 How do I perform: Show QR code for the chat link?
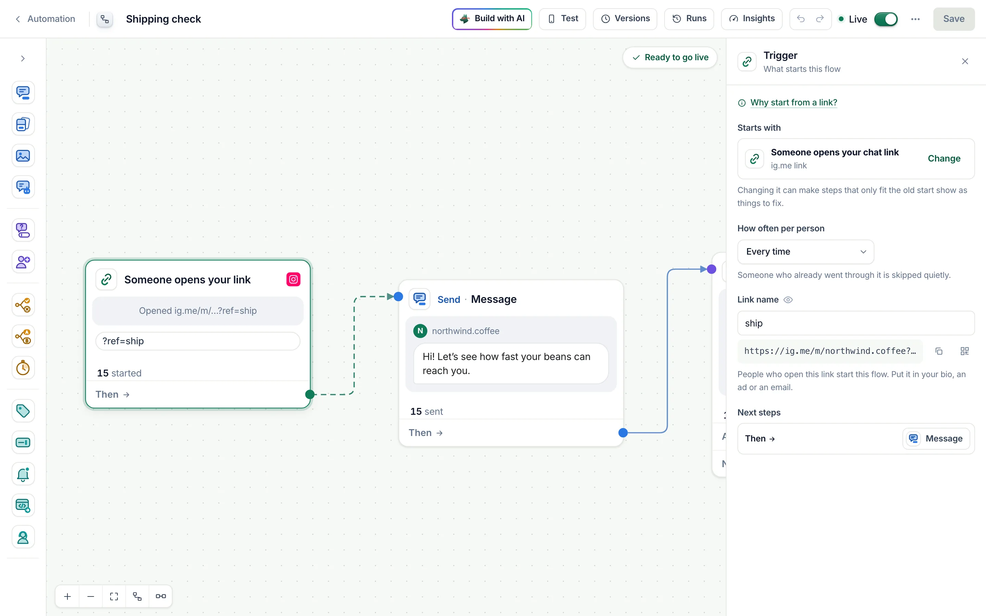[x=964, y=351]
